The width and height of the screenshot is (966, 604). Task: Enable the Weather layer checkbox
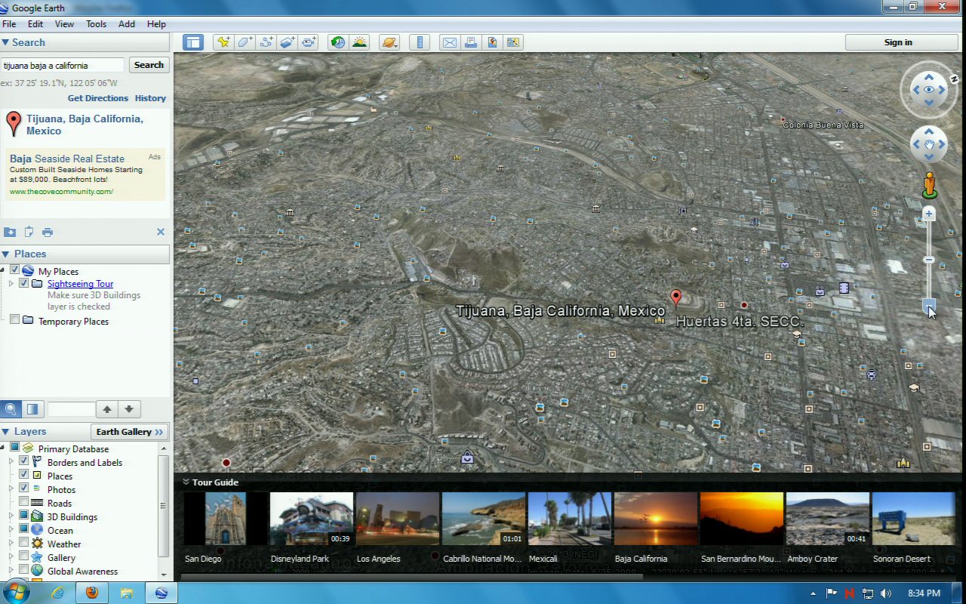click(24, 544)
